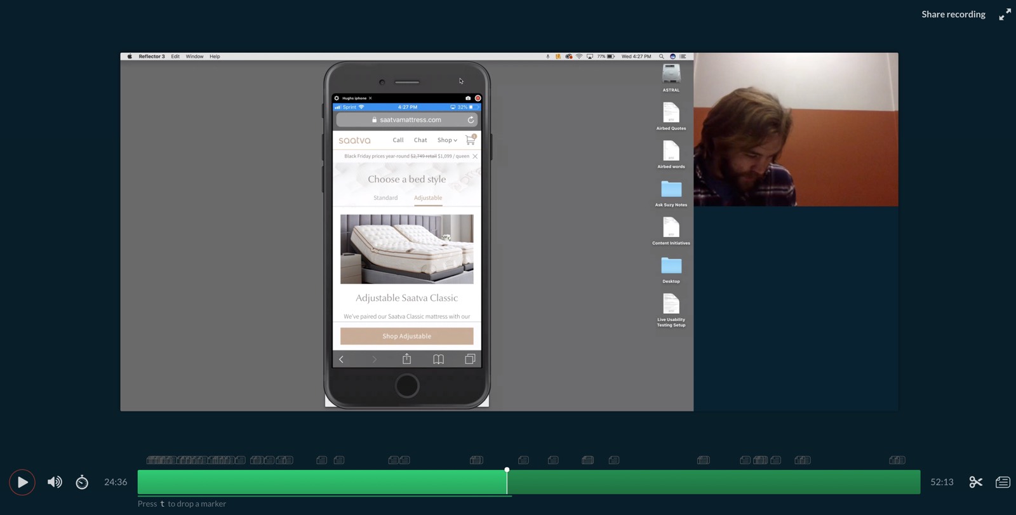Tap Safari share icon
Screen dimensions: 1016x515
(x=406, y=359)
